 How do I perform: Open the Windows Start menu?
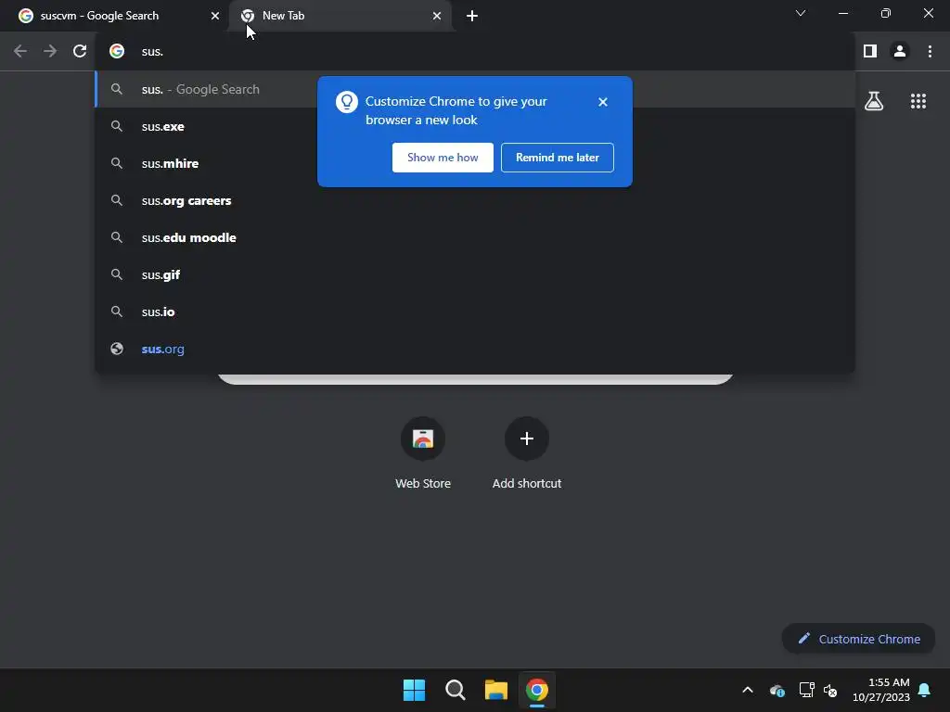coord(415,690)
